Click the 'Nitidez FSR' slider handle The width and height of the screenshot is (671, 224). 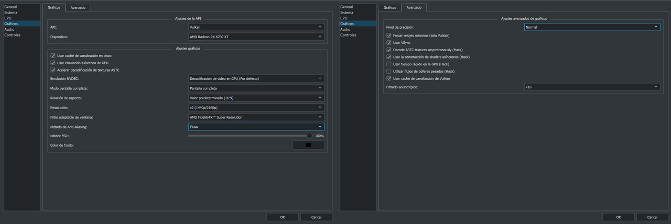click(310, 136)
